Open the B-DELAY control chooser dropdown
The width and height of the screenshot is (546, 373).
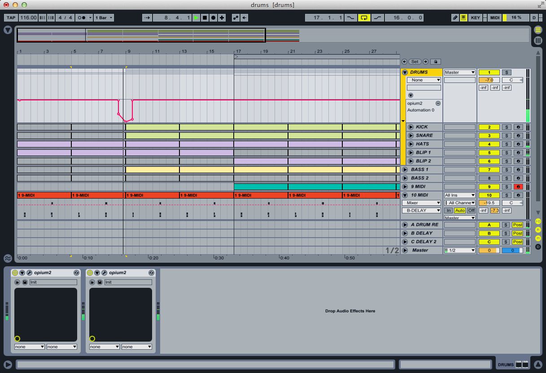pyautogui.click(x=421, y=210)
